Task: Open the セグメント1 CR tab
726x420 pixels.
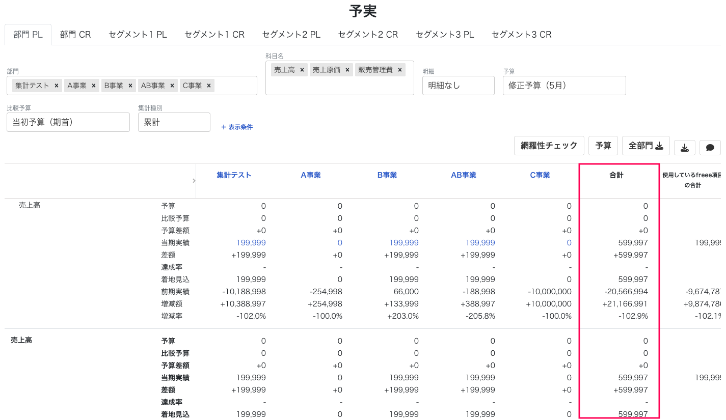Action: click(214, 35)
